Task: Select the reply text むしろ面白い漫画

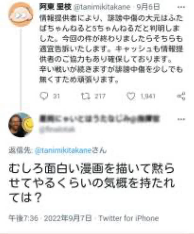Action: point(56,169)
